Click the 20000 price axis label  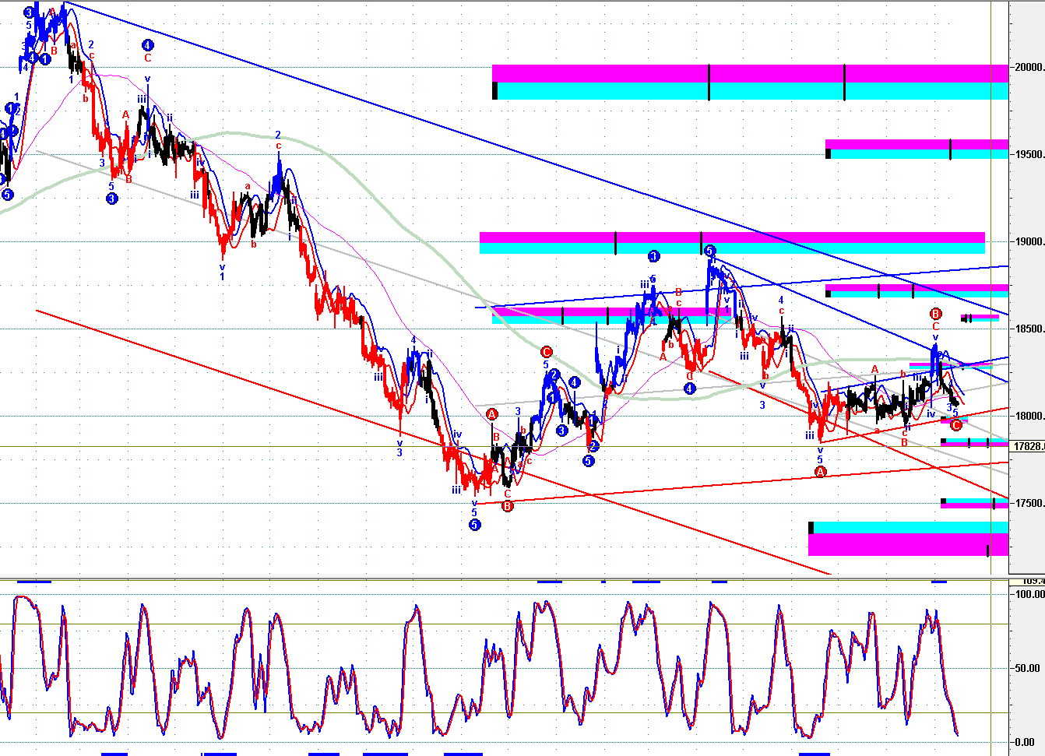tap(1029, 67)
